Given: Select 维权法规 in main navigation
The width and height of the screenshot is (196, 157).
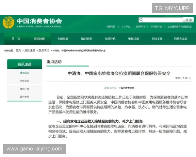Looking at the screenshot, I should (134, 39).
